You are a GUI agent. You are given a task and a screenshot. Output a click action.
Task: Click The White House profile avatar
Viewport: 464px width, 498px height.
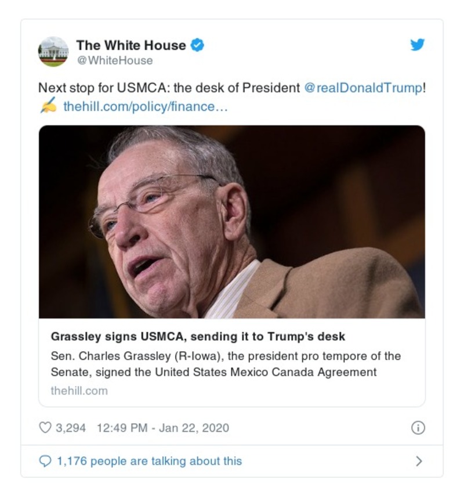(x=53, y=51)
